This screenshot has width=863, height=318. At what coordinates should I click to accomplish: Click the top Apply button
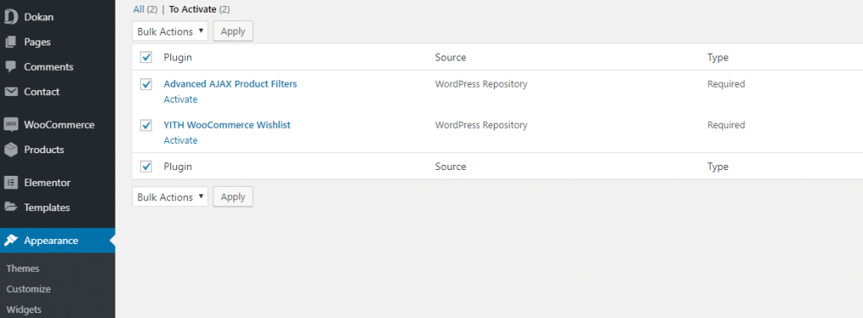(x=233, y=31)
